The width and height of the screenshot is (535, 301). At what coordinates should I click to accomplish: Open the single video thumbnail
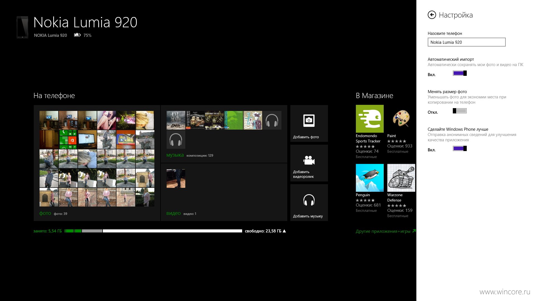coord(176,178)
